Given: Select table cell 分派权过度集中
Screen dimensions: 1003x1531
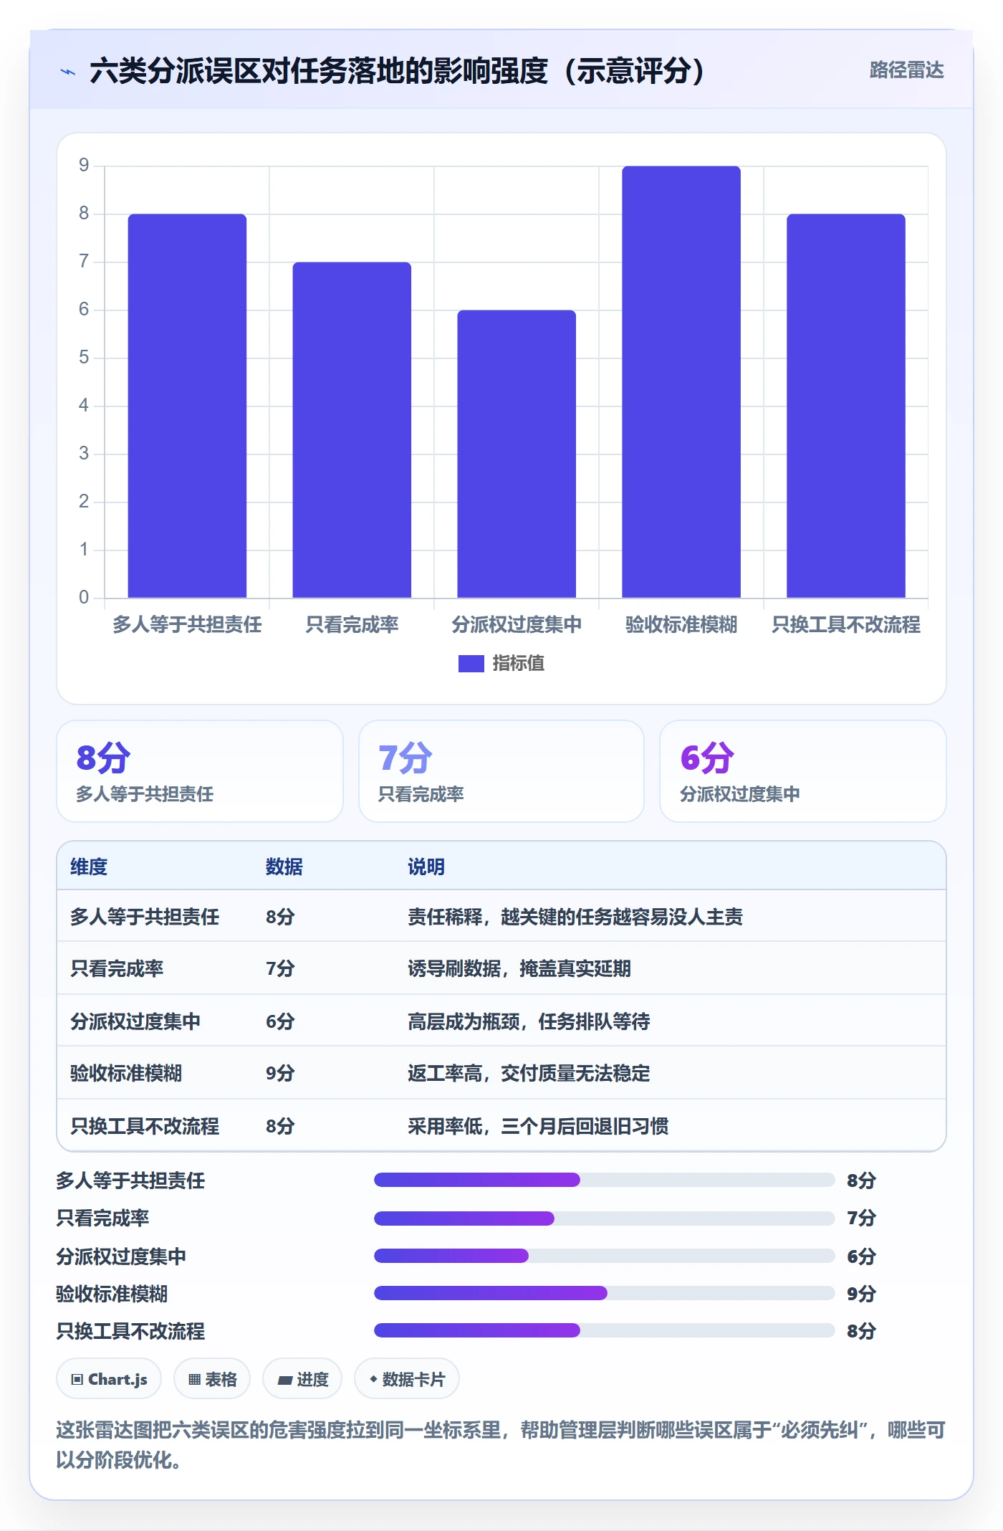Looking at the screenshot, I should coord(135,1021).
